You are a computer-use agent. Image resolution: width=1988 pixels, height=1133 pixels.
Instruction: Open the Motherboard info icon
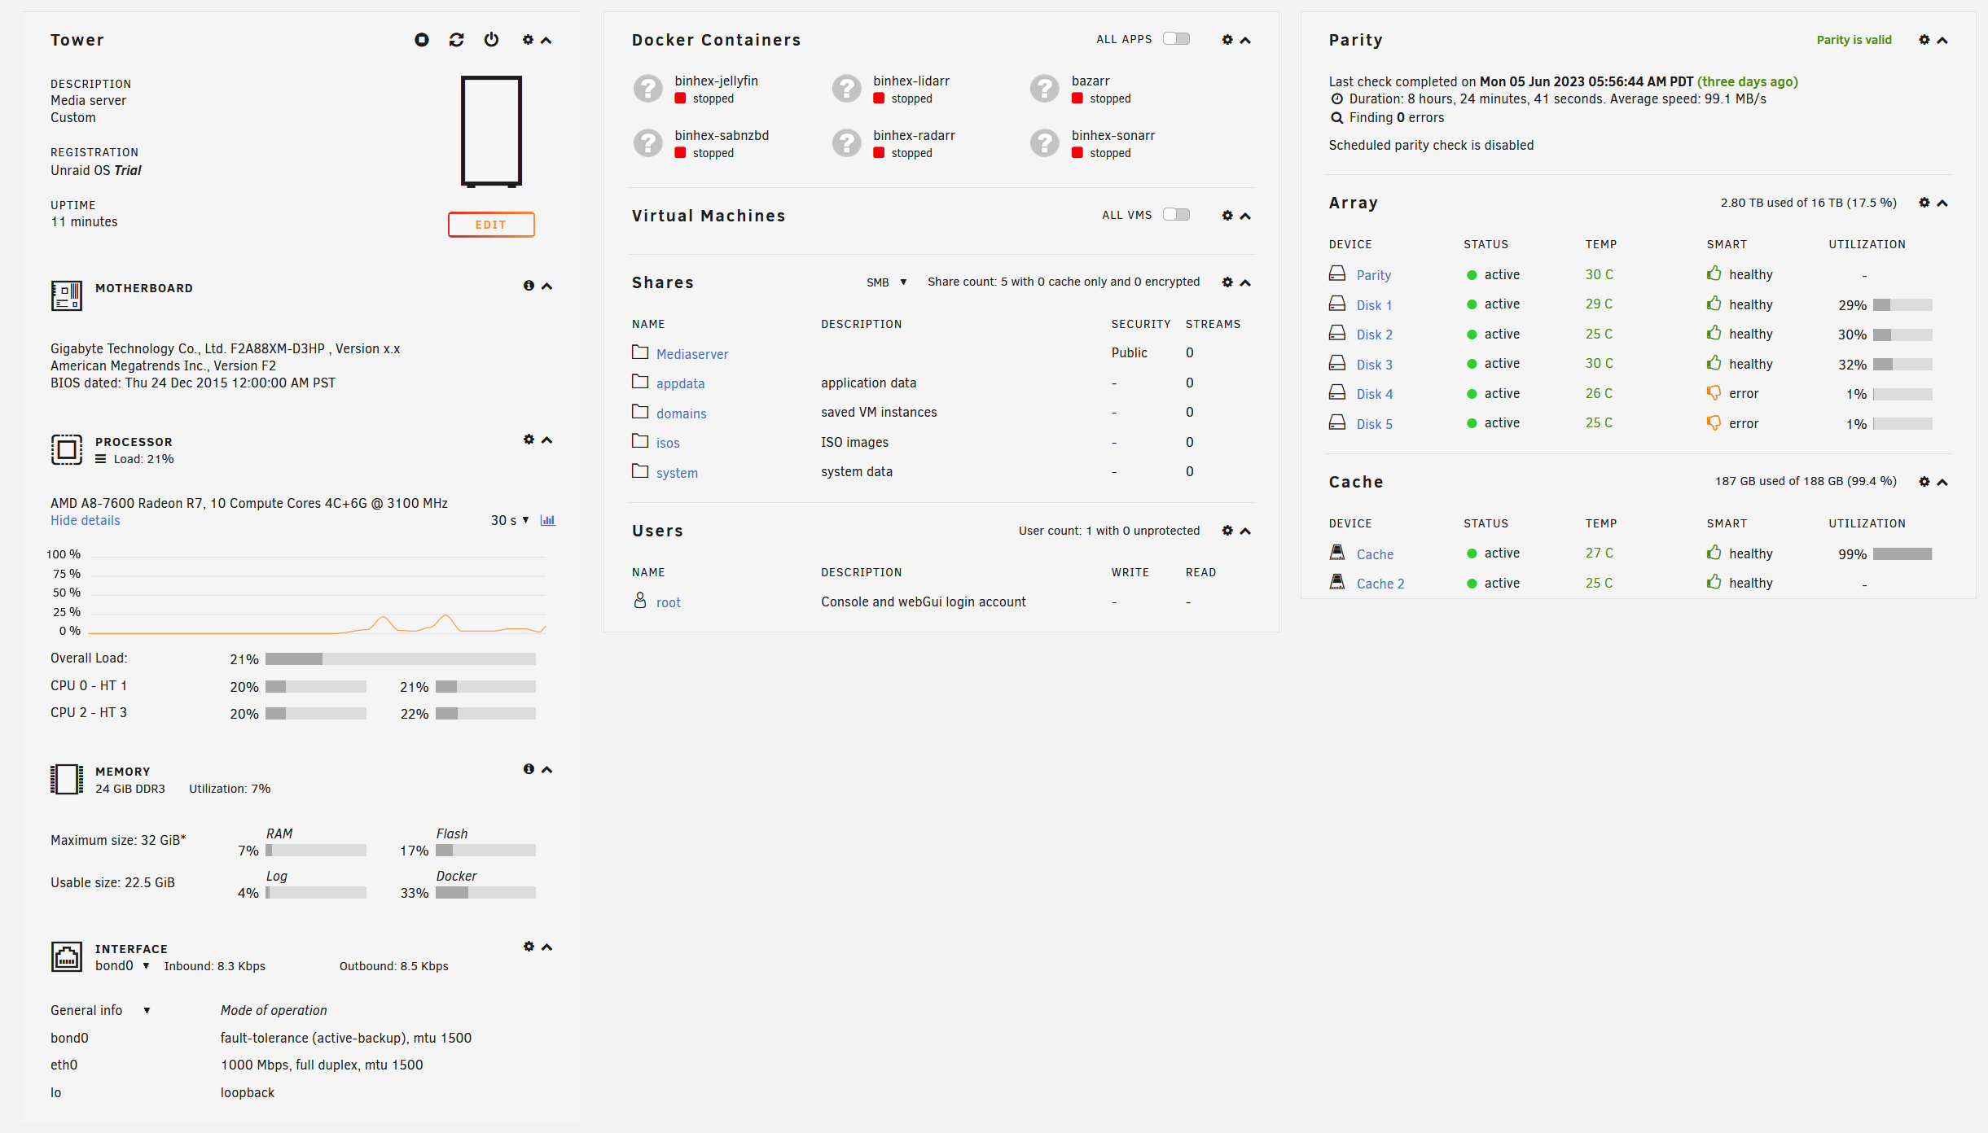[x=529, y=286]
